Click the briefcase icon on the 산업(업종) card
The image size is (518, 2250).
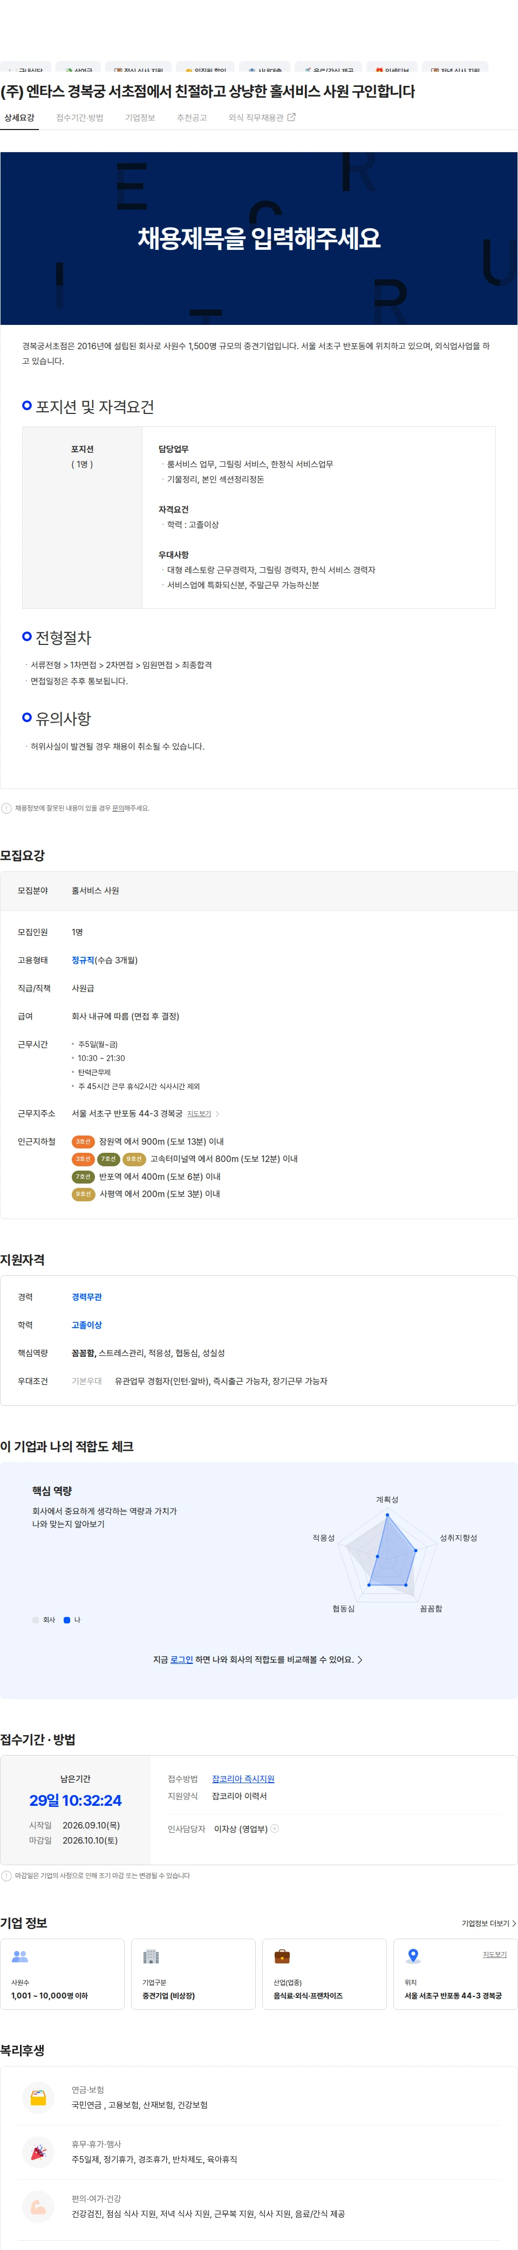[282, 1956]
